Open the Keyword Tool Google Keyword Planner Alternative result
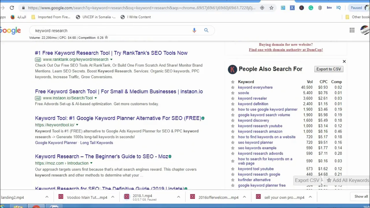Image resolution: width=370 pixels, height=208 pixels. (x=118, y=118)
